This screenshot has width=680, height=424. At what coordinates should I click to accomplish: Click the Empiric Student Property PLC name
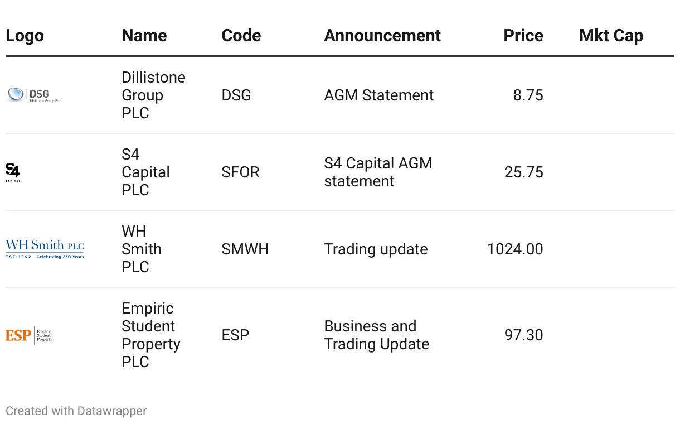pos(150,335)
